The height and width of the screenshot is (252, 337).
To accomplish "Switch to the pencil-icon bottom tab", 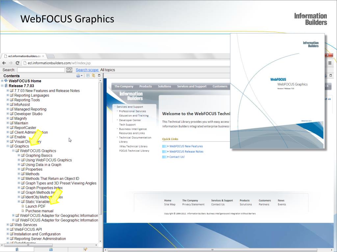I will click(x=85, y=249).
